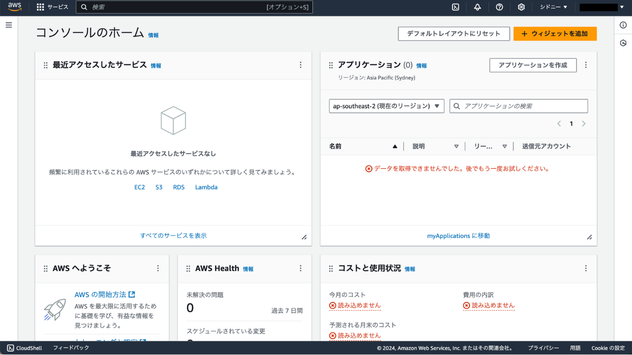Grab the drag handle of 最近アクセスしたサービス widget

45,65
